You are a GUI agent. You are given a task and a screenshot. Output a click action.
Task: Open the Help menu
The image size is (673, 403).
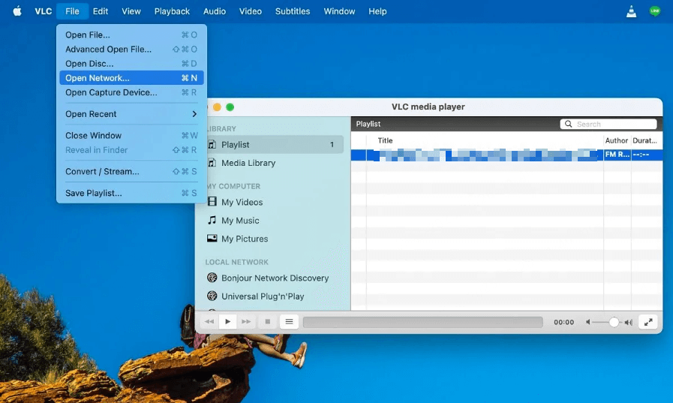(377, 11)
